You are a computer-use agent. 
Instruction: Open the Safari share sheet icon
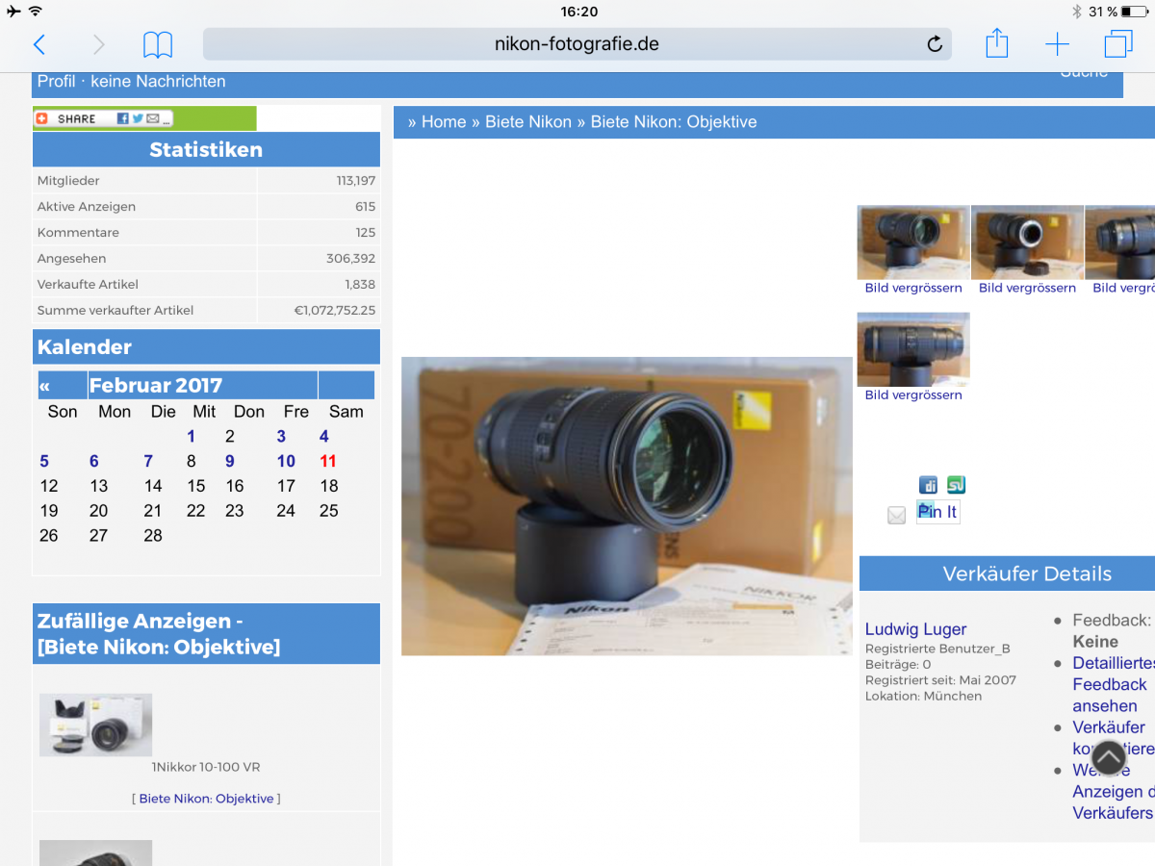pos(997,43)
